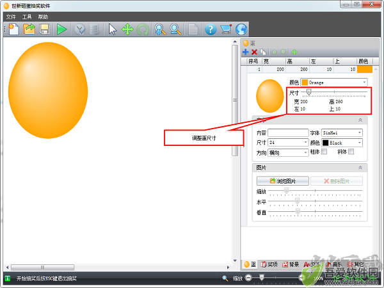Click green status icon beside the ESC hint
This screenshot has height=288, width=384.
point(8,278)
